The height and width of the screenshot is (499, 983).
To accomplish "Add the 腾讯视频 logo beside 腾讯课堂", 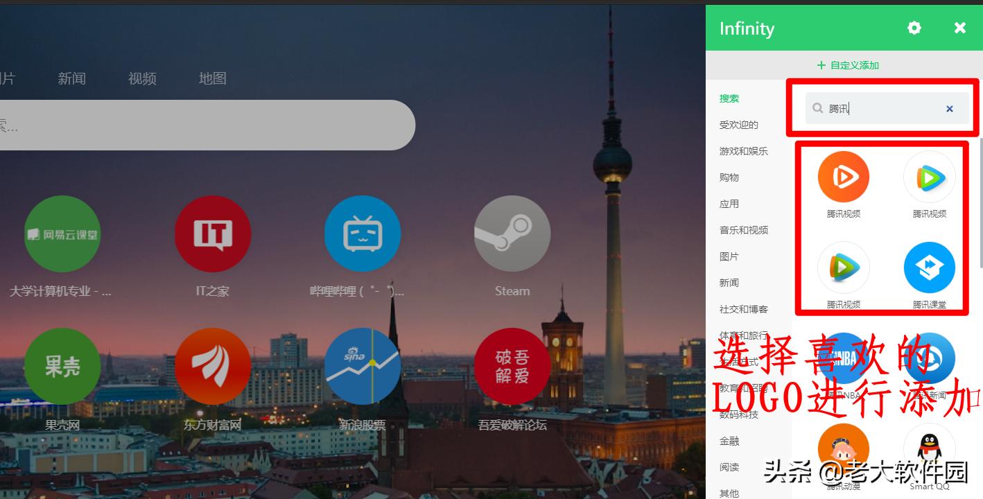I will (844, 268).
